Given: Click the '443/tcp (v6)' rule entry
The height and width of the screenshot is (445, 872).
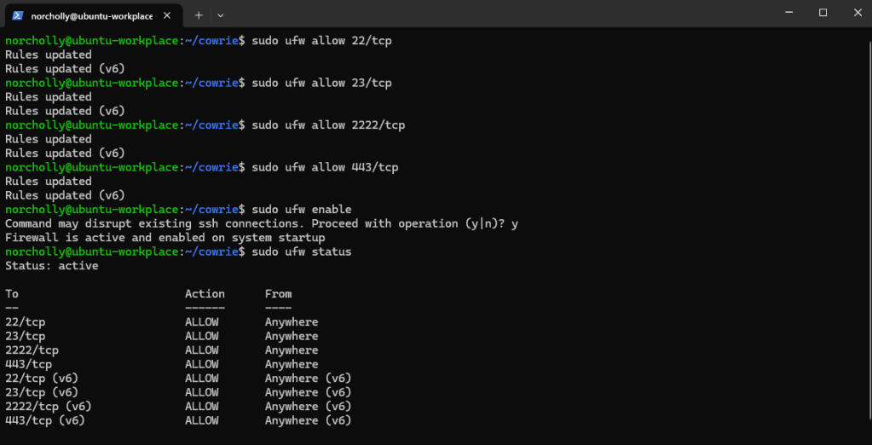Looking at the screenshot, I should click(x=45, y=420).
